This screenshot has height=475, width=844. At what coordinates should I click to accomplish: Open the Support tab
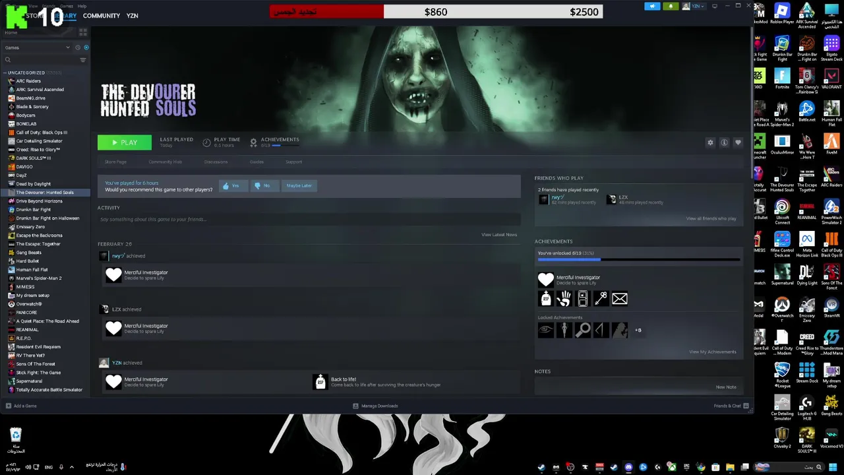coord(293,162)
